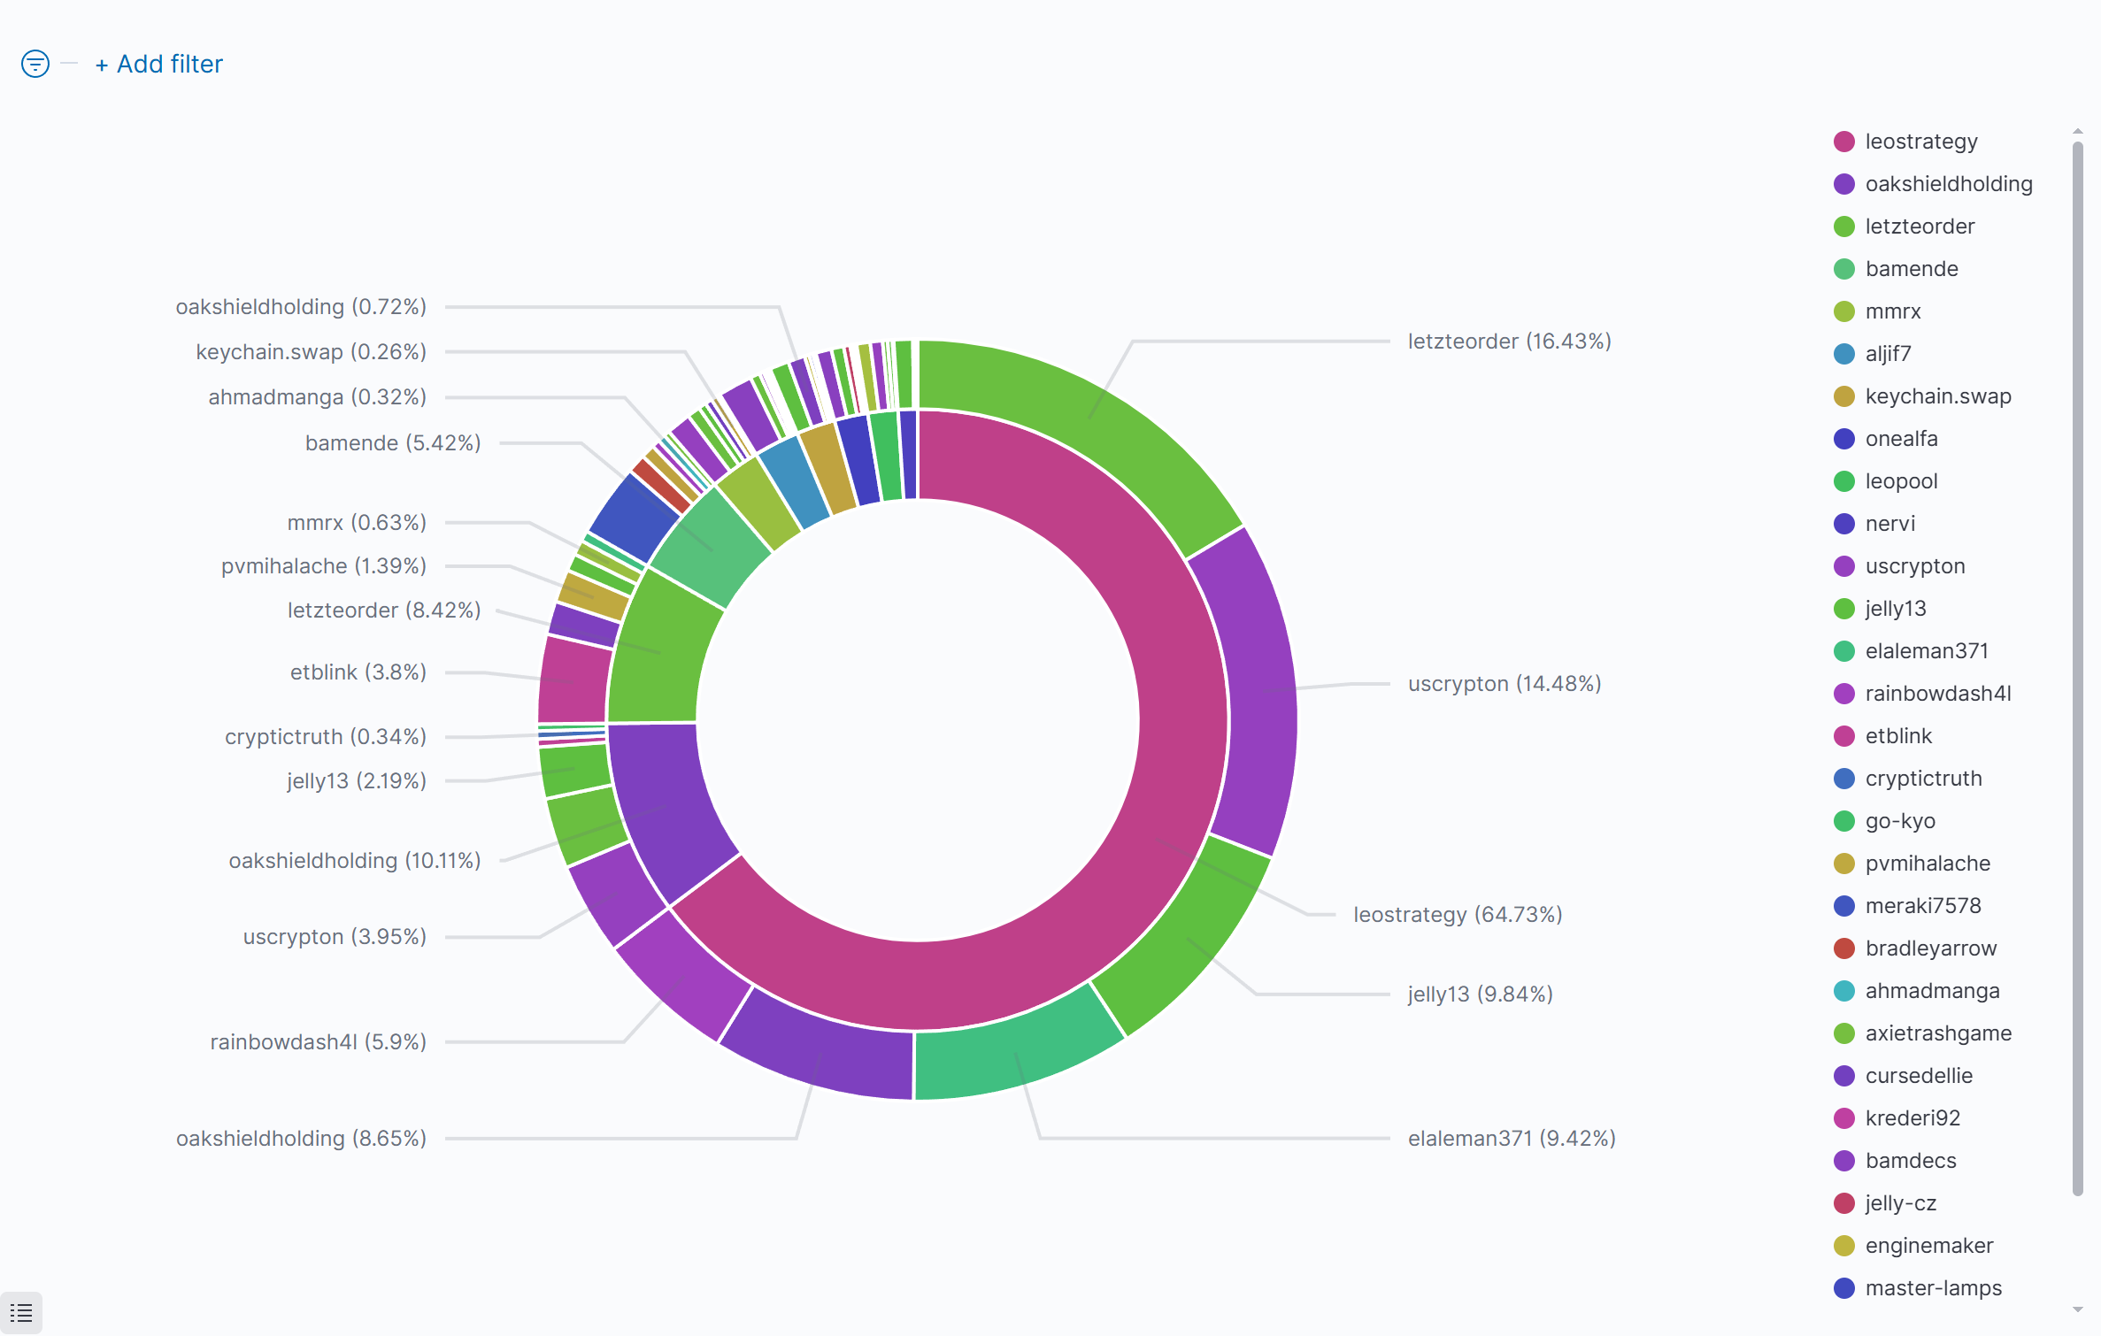Click enginemaker legend color dot
The height and width of the screenshot is (1336, 2101).
coord(1843,1246)
